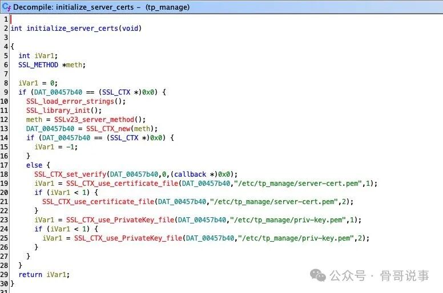This screenshot has width=443, height=293.
Task: Click SSL_CTX_use_PrivateKey_file on line 25
Action: 128,238
